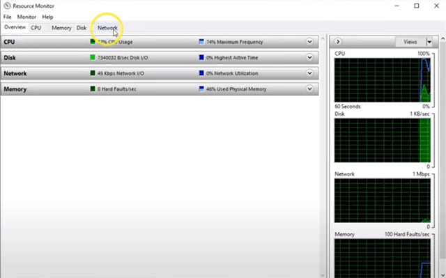Expand the CPU section chevron
446x278 pixels.
tap(309, 42)
